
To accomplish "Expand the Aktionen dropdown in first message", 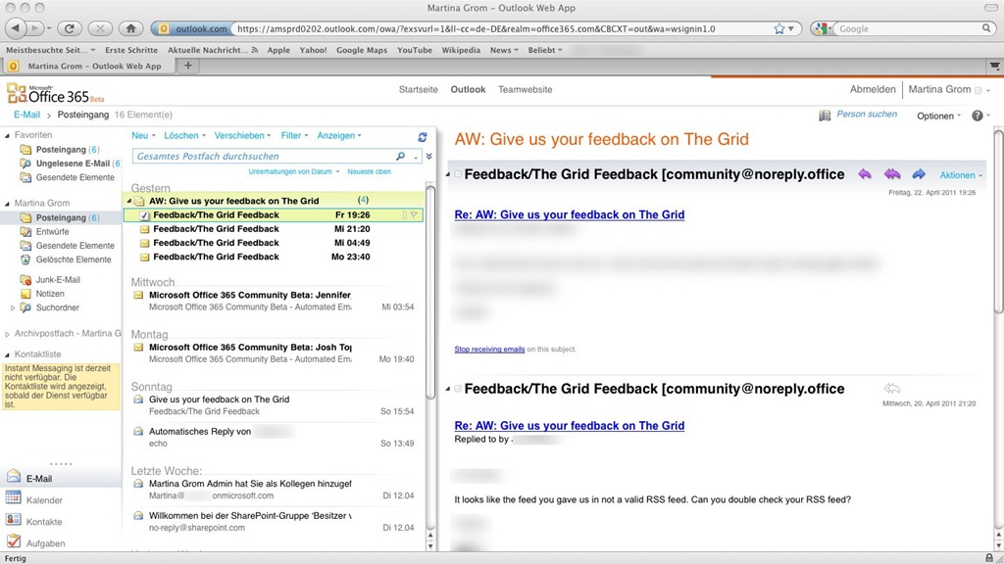I will click(x=961, y=175).
